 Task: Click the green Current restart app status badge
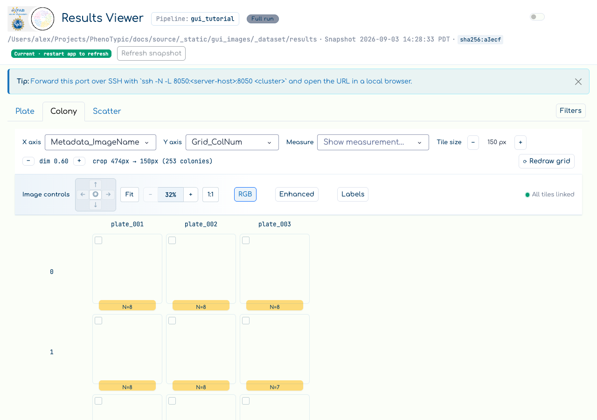(61, 54)
